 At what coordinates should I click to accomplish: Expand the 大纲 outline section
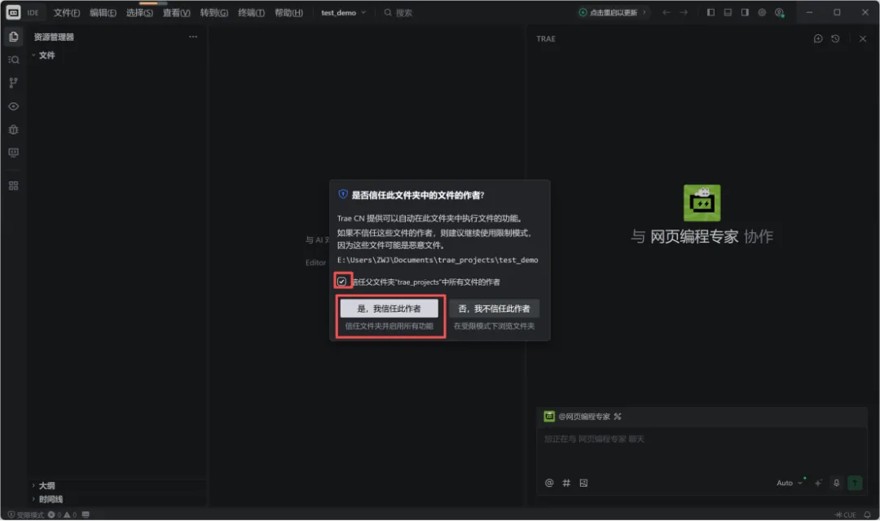coord(44,486)
